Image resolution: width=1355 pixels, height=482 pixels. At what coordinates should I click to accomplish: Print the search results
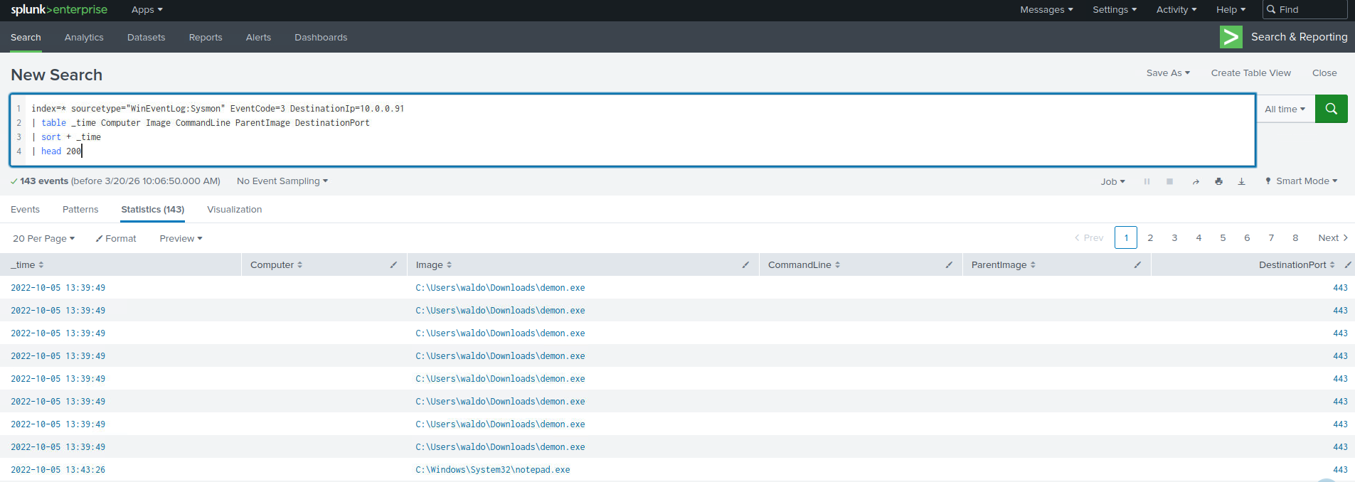pos(1218,182)
